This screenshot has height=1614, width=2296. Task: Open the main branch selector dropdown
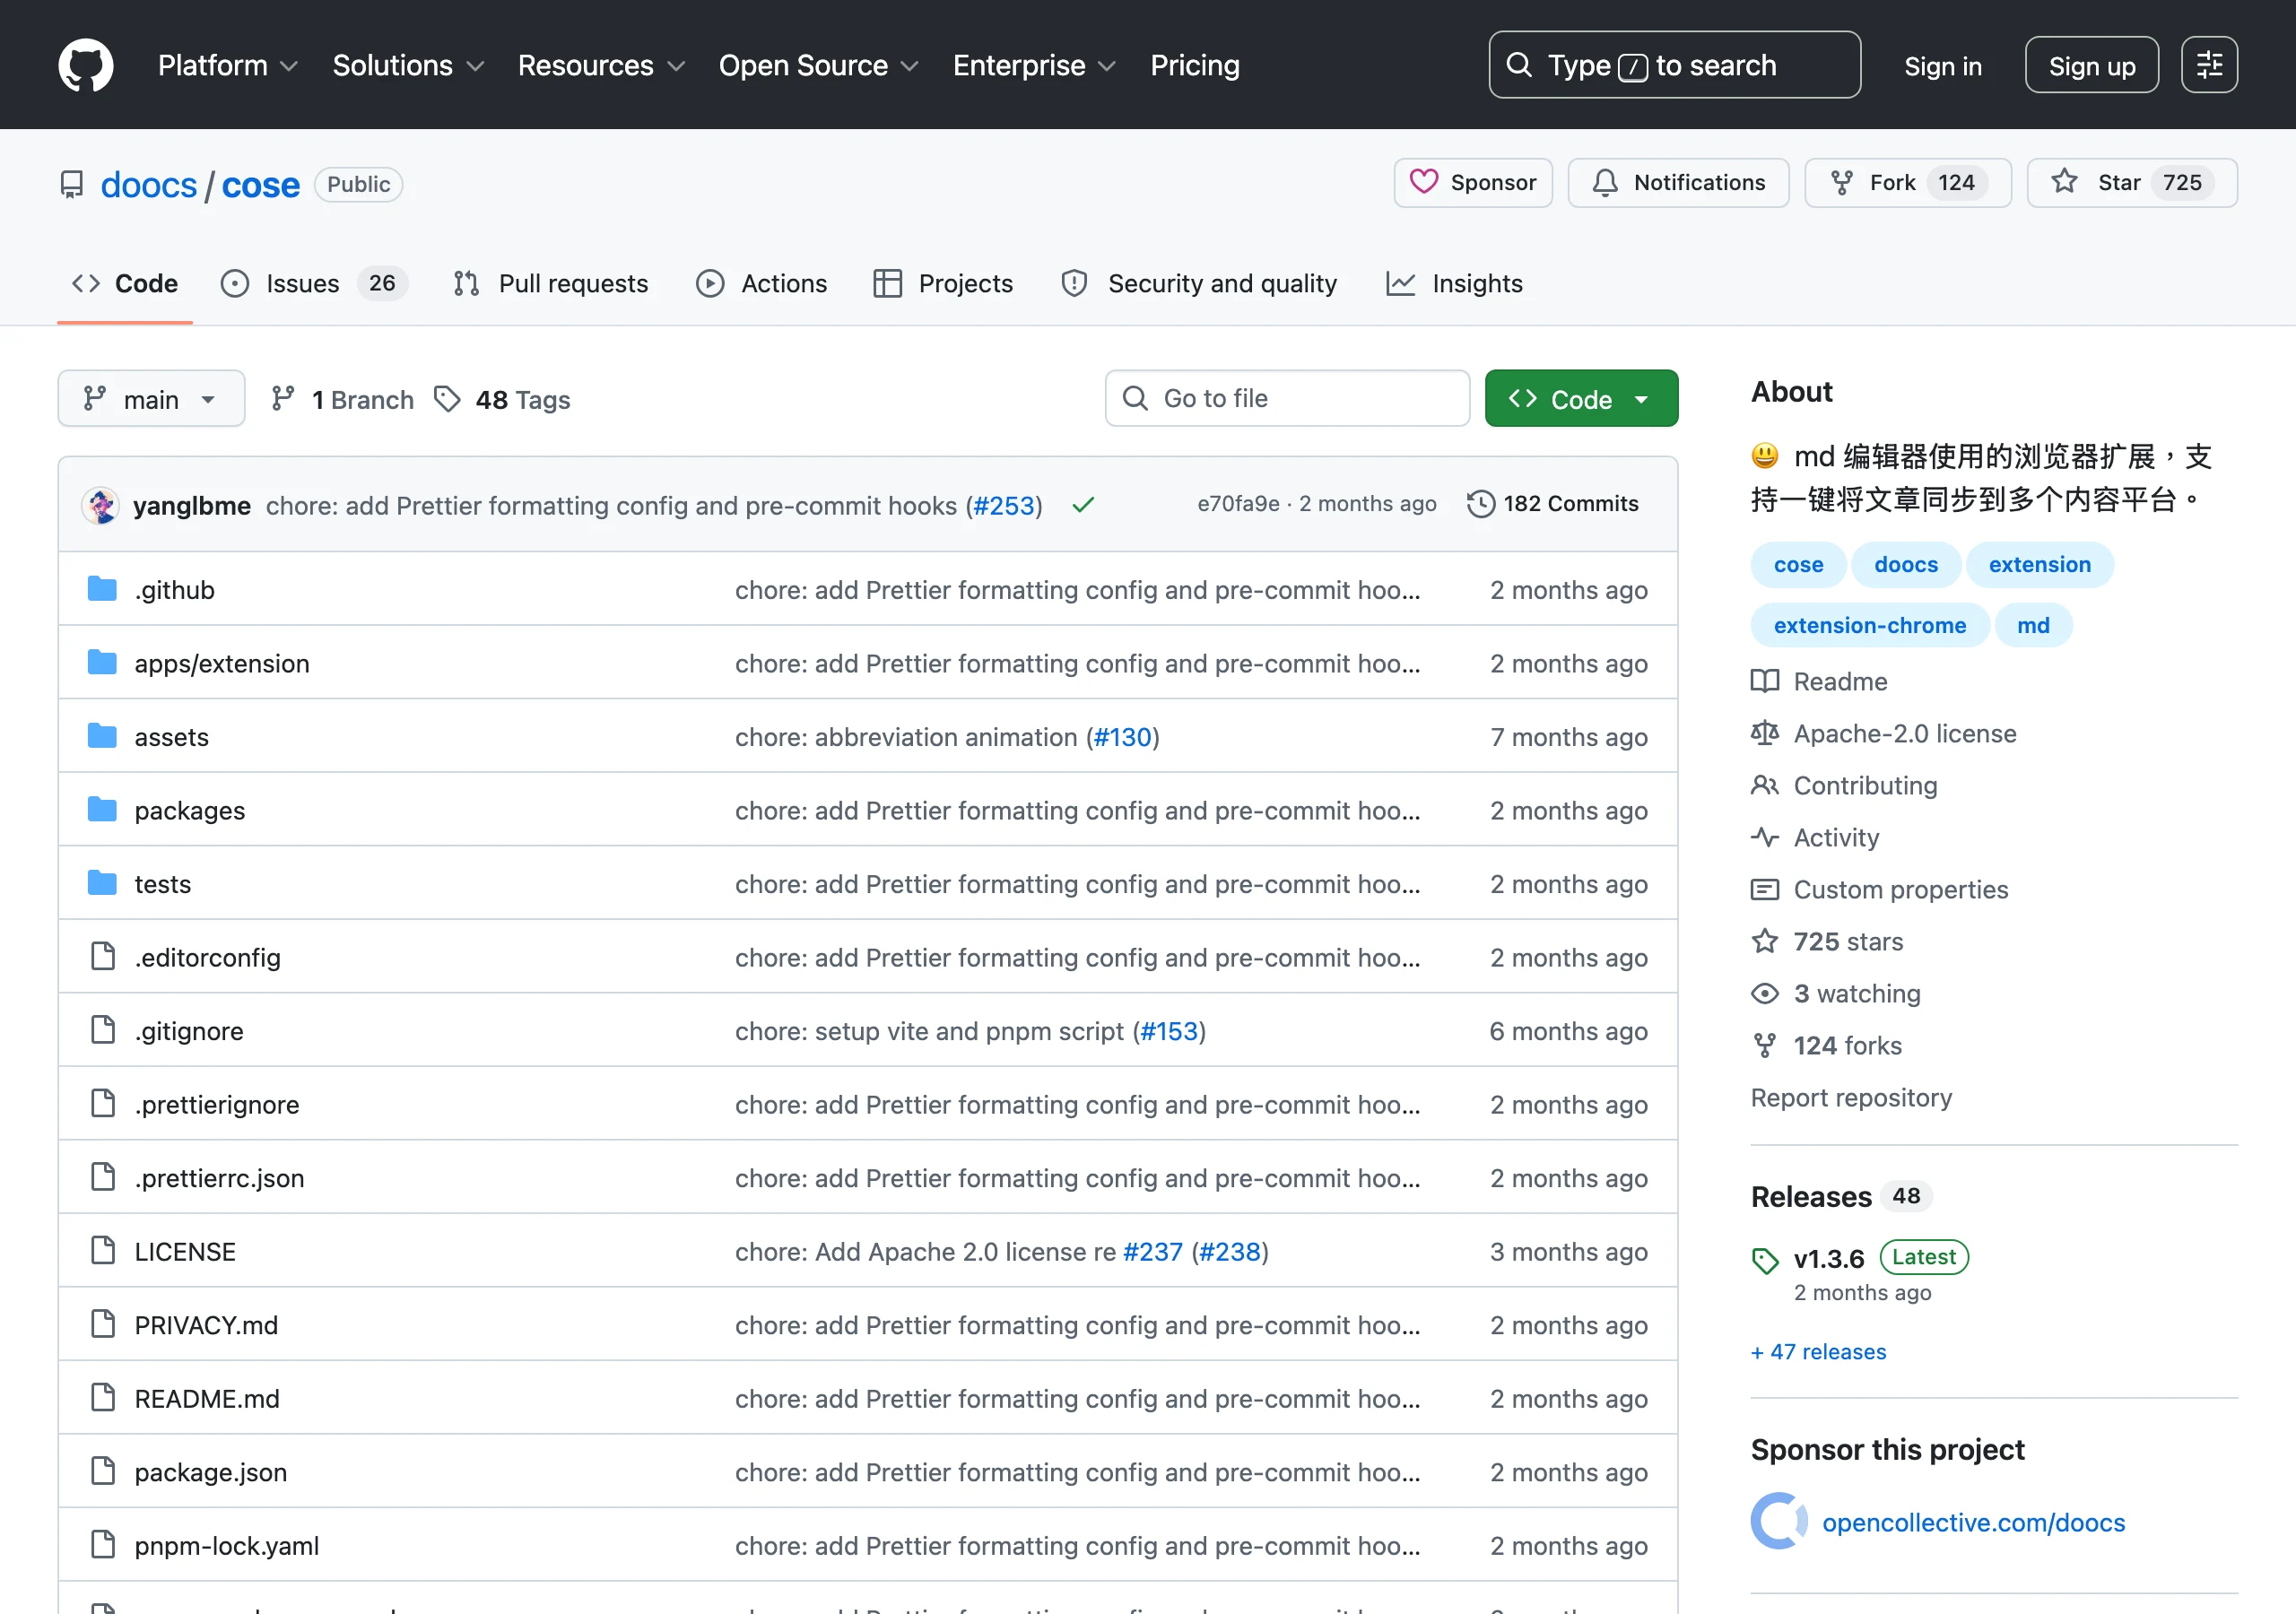pos(151,399)
